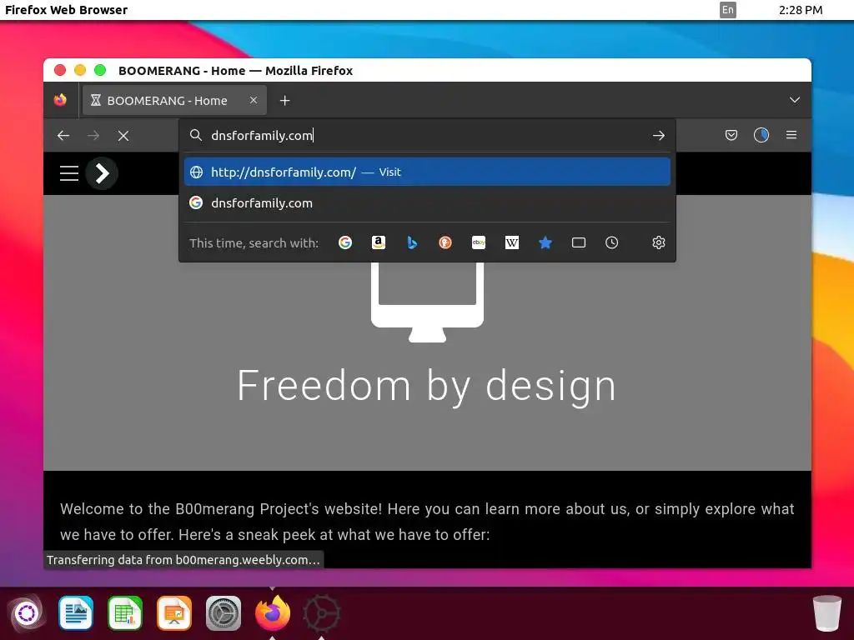This screenshot has height=640, width=854.
Task: Save page to Pocket
Action: [731, 135]
